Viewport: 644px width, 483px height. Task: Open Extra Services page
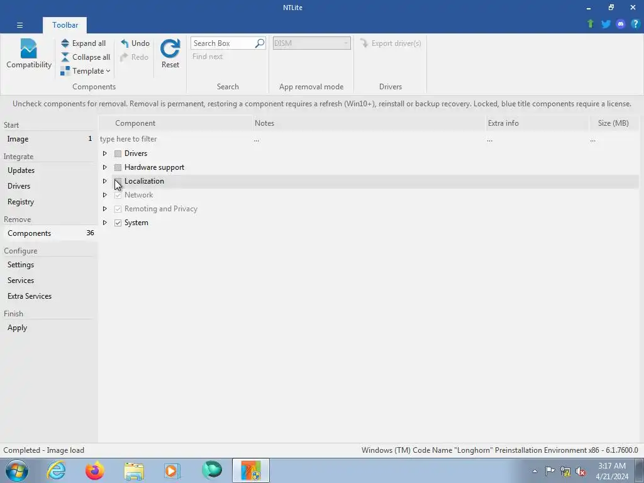(x=49, y=296)
